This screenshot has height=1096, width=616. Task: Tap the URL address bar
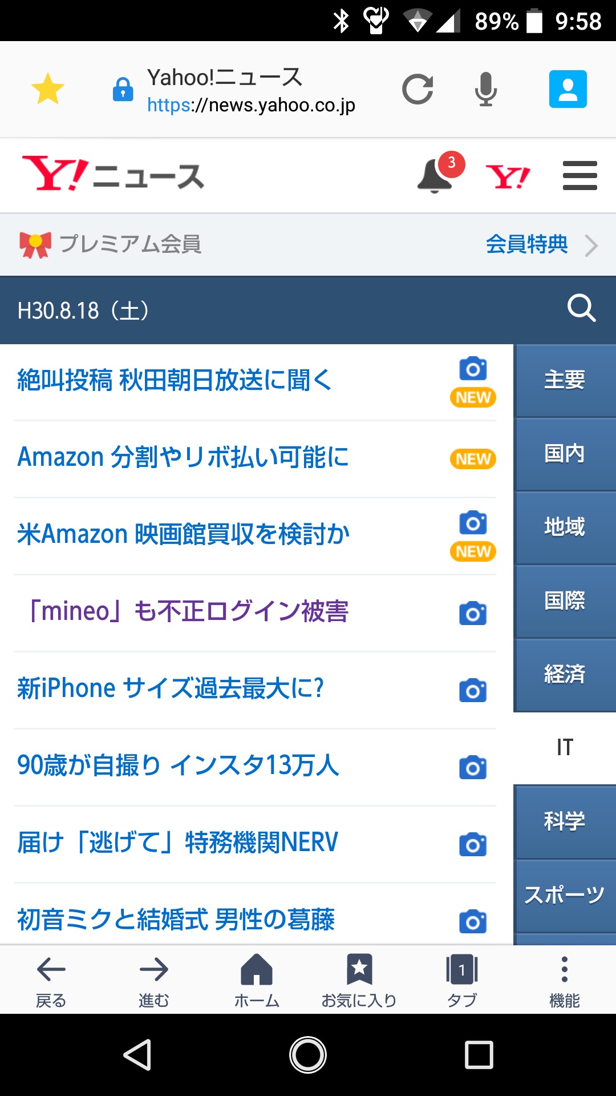(x=251, y=90)
